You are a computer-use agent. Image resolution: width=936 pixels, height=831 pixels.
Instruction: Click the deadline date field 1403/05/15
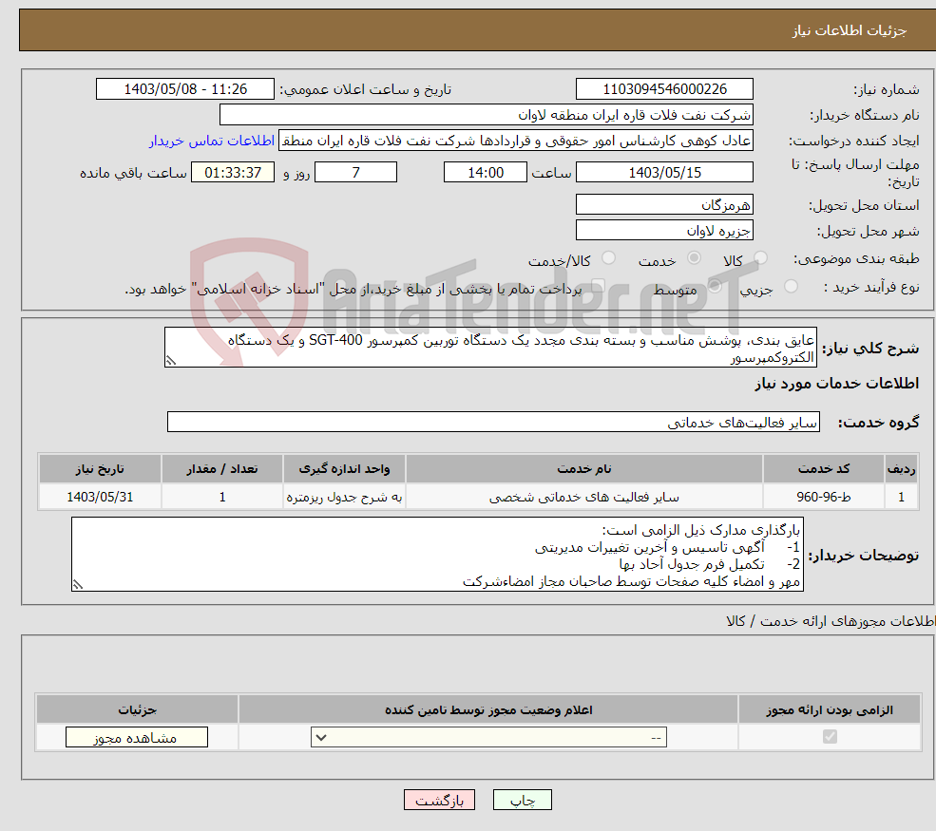click(x=664, y=173)
